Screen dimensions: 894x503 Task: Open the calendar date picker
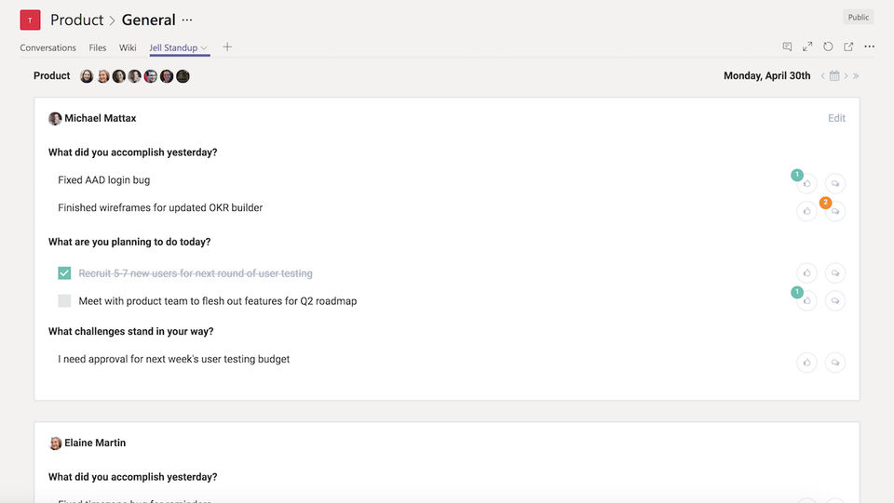[x=834, y=76]
